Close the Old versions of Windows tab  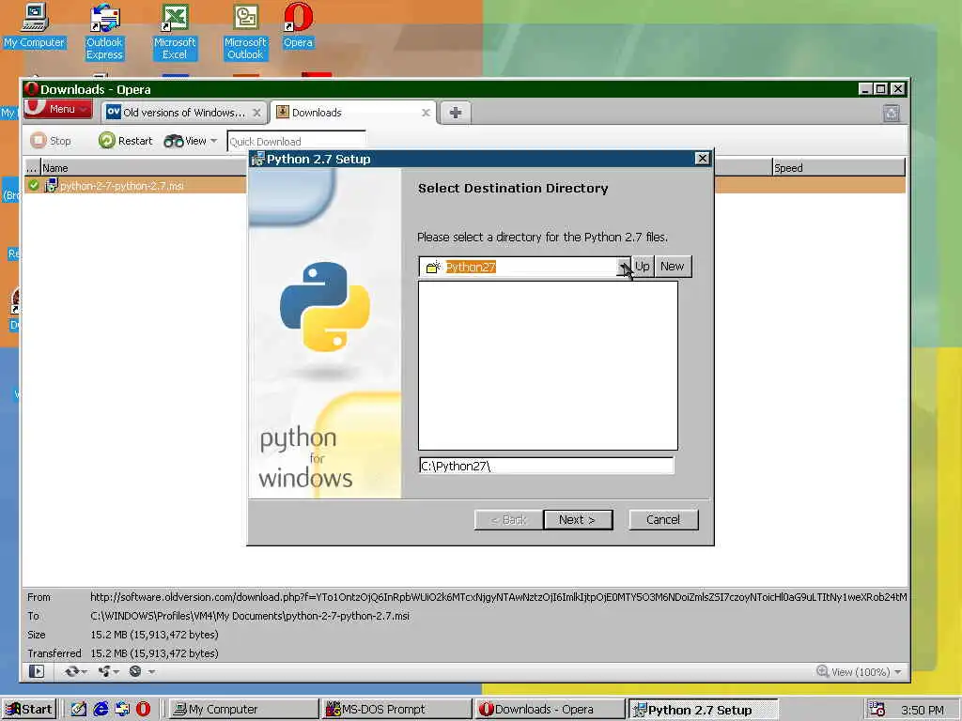(x=257, y=113)
